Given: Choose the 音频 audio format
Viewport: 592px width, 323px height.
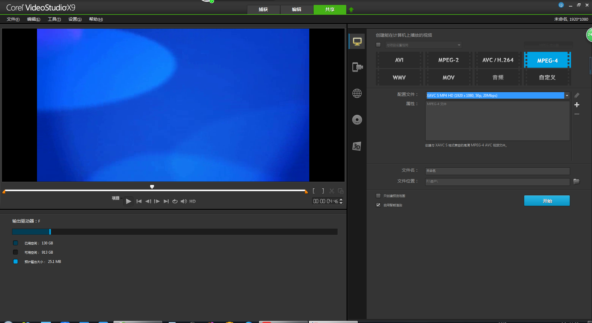Looking at the screenshot, I should (x=498, y=77).
